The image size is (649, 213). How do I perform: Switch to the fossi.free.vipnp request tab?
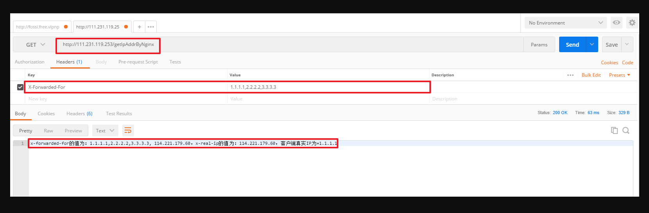tap(42, 27)
